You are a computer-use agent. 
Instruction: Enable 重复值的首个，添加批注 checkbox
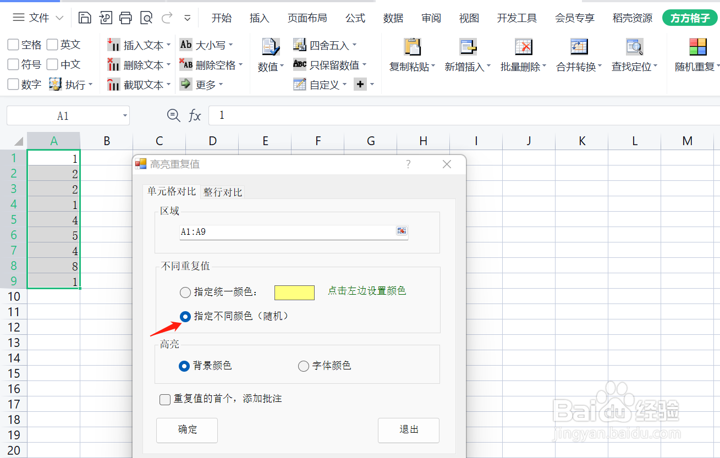[x=165, y=399]
